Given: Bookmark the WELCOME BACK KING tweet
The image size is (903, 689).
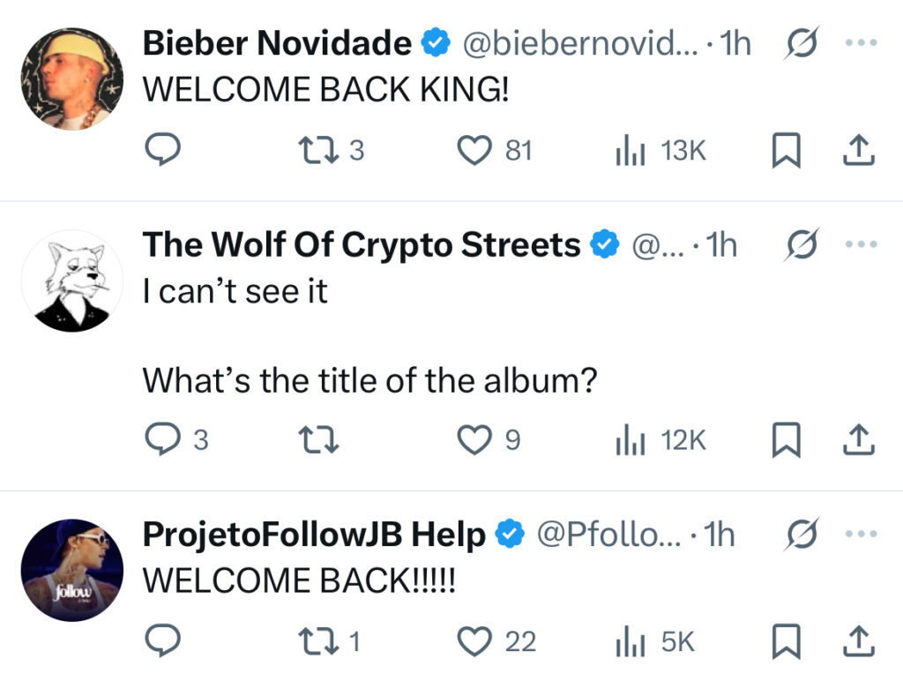Looking at the screenshot, I should click(x=786, y=150).
